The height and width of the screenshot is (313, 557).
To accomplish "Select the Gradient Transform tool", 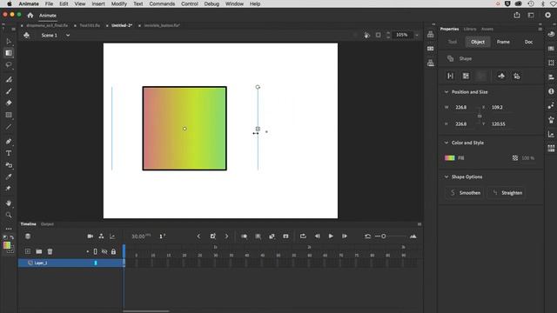I will pos(9,53).
